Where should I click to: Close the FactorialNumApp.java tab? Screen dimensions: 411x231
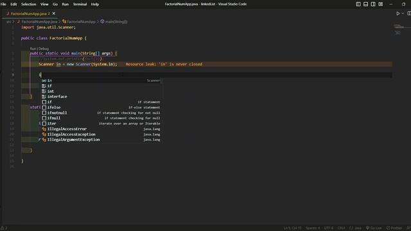click(x=54, y=13)
